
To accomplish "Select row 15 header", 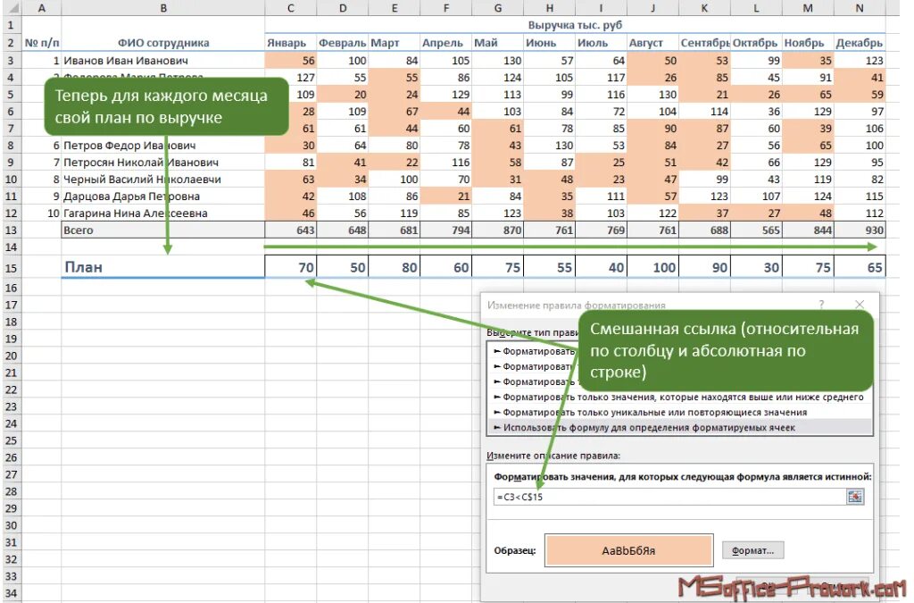I will [11, 268].
